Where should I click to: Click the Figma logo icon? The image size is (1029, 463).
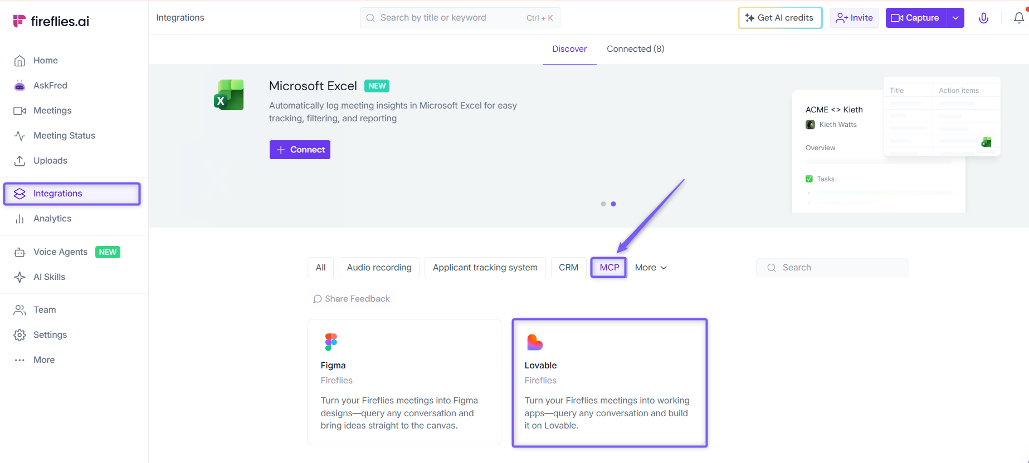(x=331, y=342)
